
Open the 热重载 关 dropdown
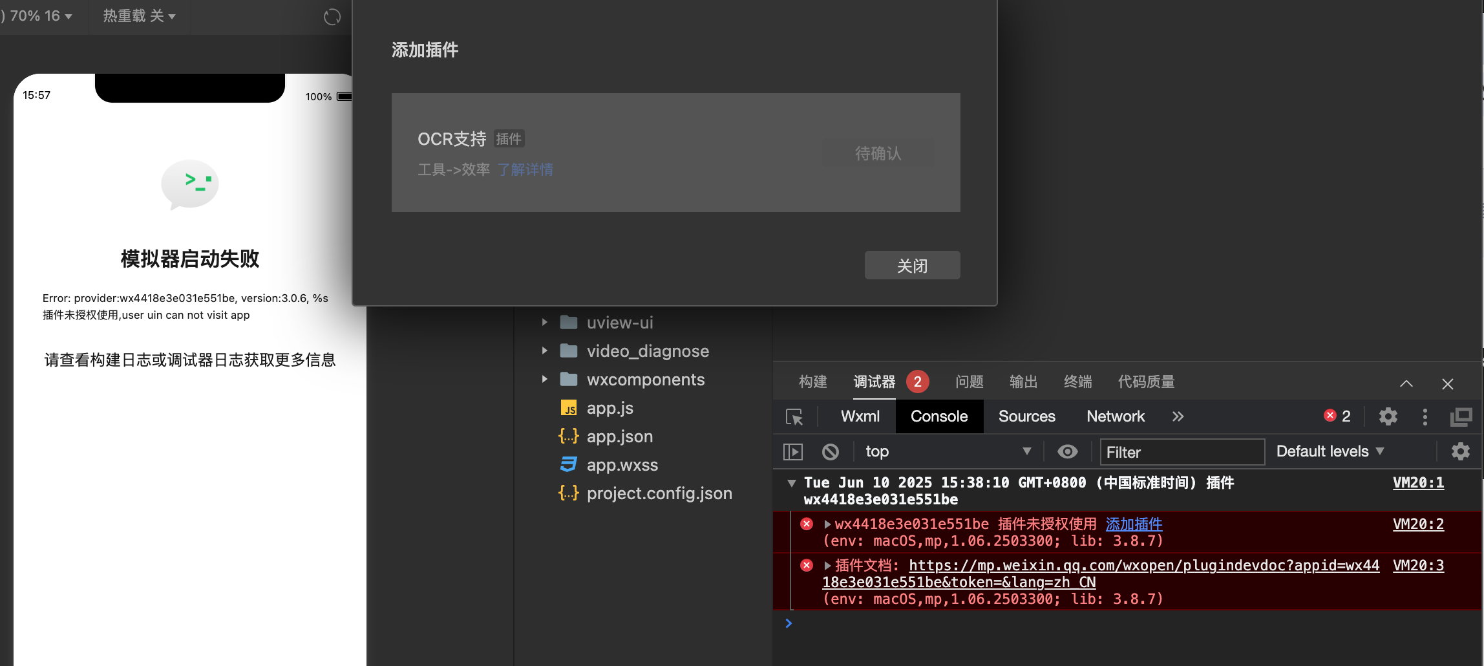[139, 16]
